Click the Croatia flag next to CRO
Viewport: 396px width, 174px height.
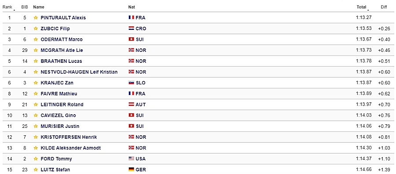[131, 29]
